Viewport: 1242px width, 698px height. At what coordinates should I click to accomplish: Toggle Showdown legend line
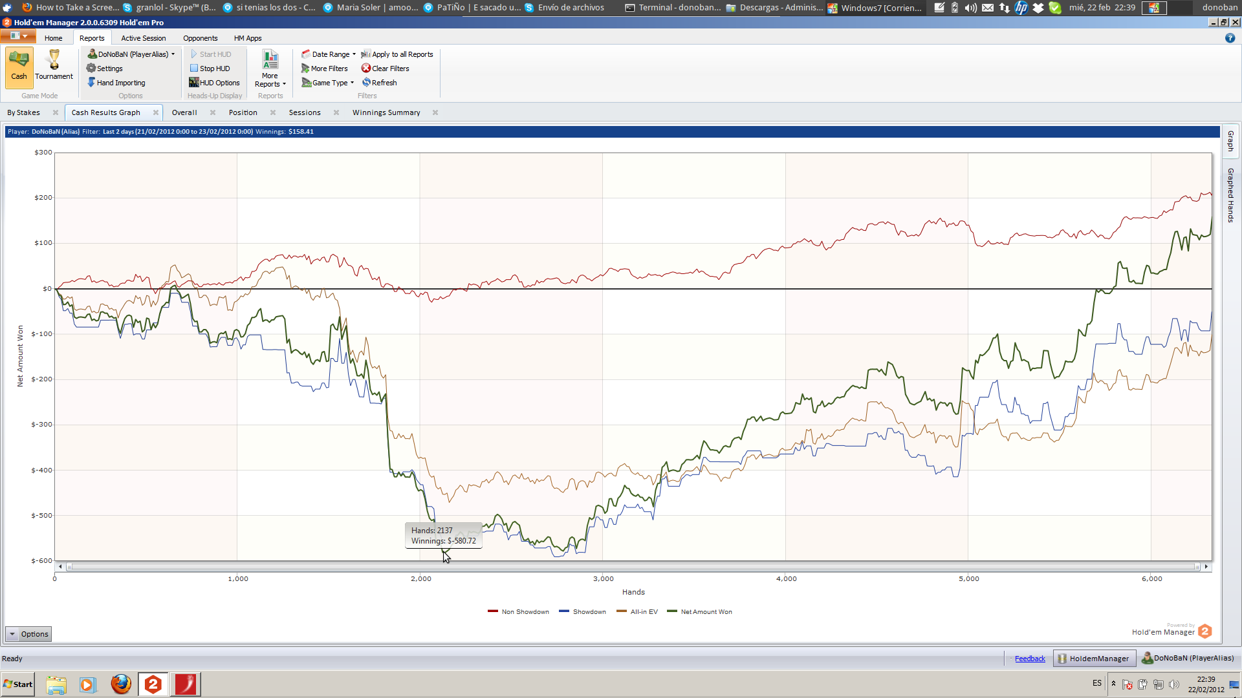(x=582, y=611)
